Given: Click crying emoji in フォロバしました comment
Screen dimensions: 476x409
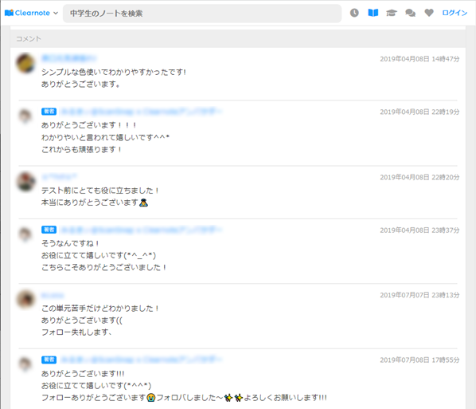Looking at the screenshot, I should 151,398.
